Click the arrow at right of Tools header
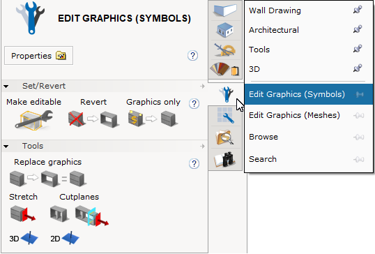This screenshot has width=375, height=254. pyautogui.click(x=202, y=146)
